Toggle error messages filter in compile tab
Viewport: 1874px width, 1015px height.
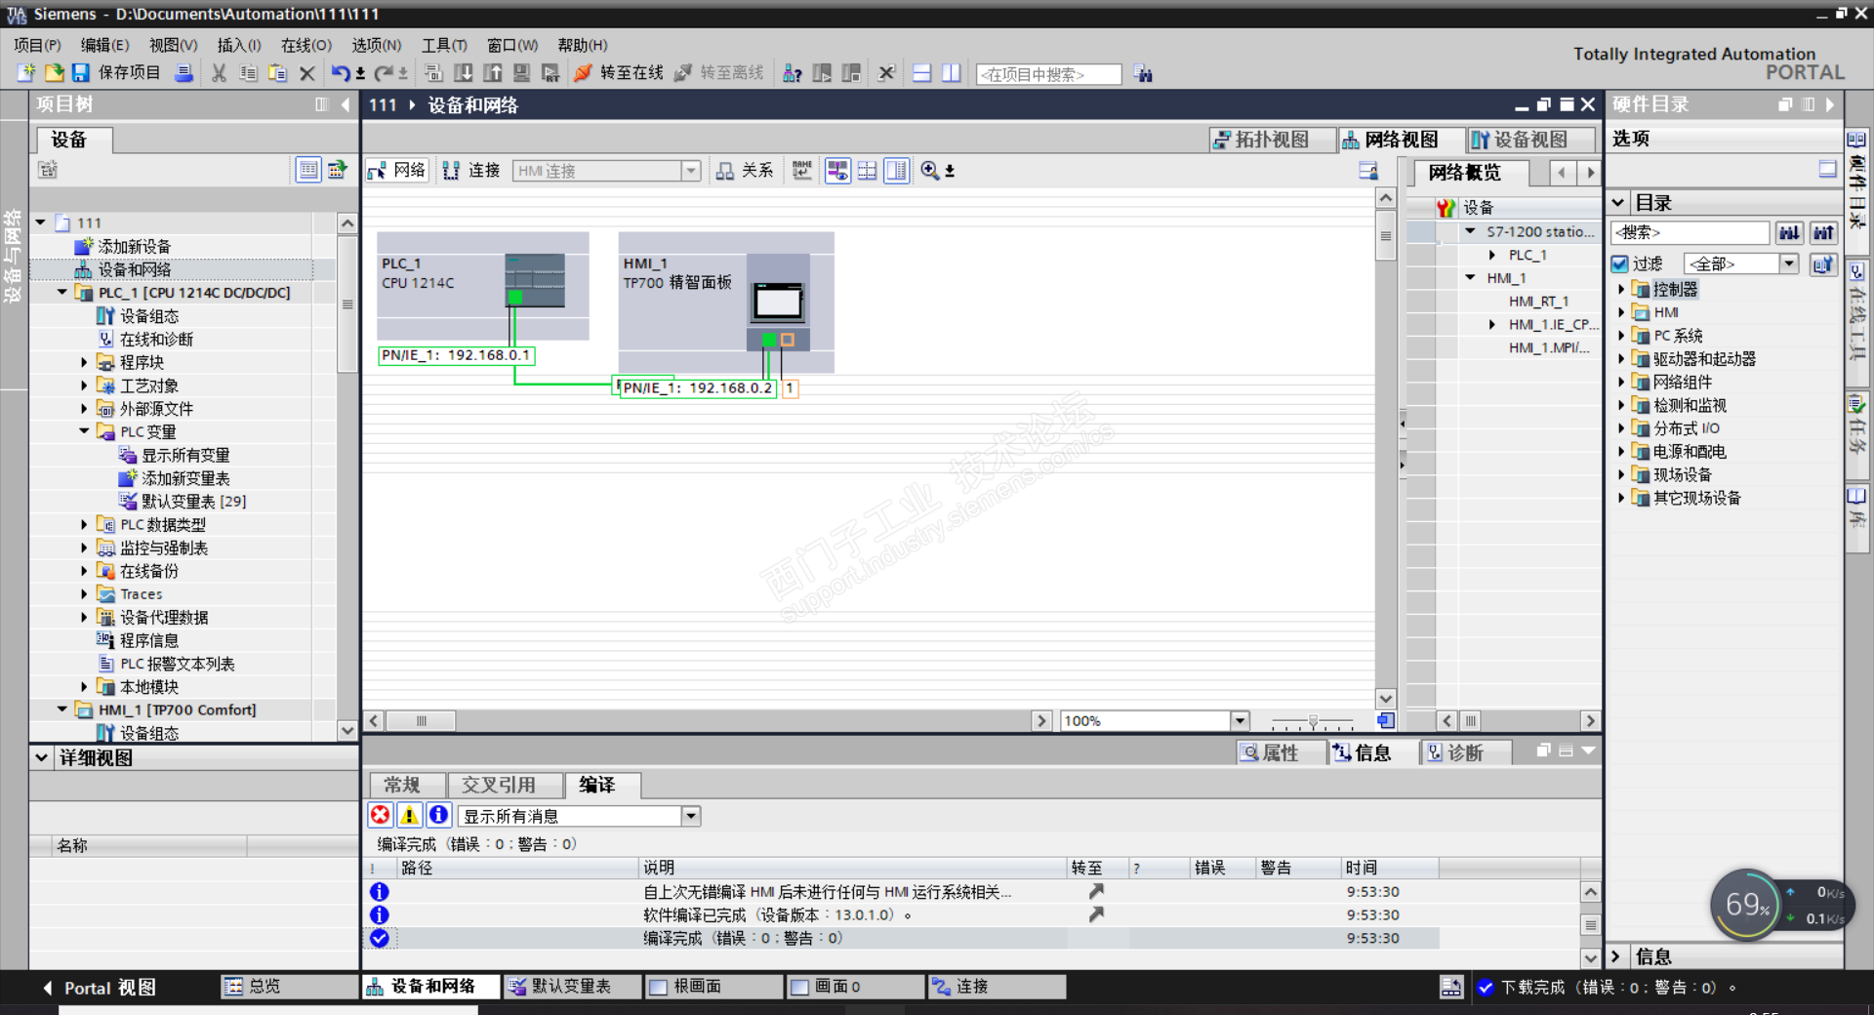pos(381,816)
